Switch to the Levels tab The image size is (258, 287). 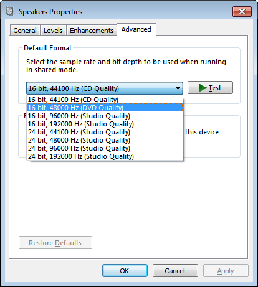tap(53, 31)
